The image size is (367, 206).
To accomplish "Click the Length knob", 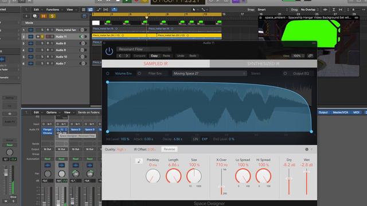I will pyautogui.click(x=173, y=176).
